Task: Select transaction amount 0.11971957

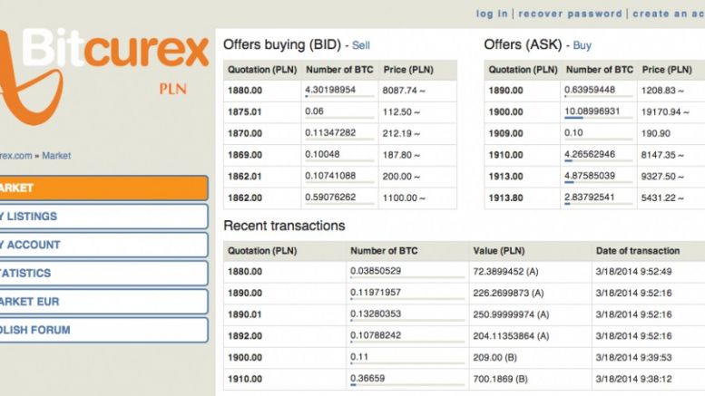Action: tap(376, 293)
